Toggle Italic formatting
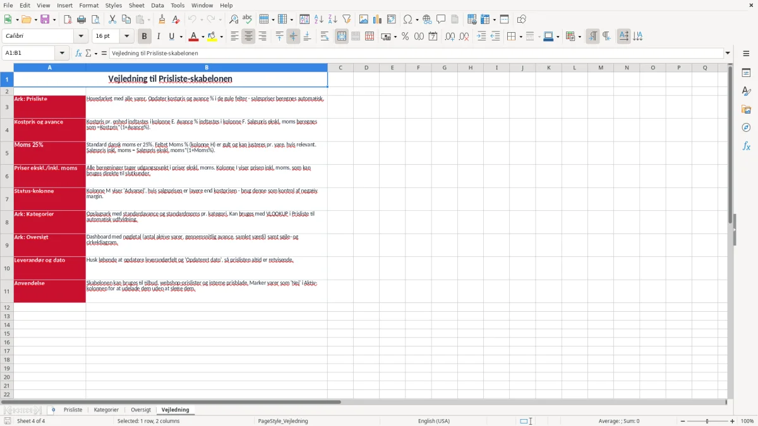Image resolution: width=758 pixels, height=426 pixels. 159,37
